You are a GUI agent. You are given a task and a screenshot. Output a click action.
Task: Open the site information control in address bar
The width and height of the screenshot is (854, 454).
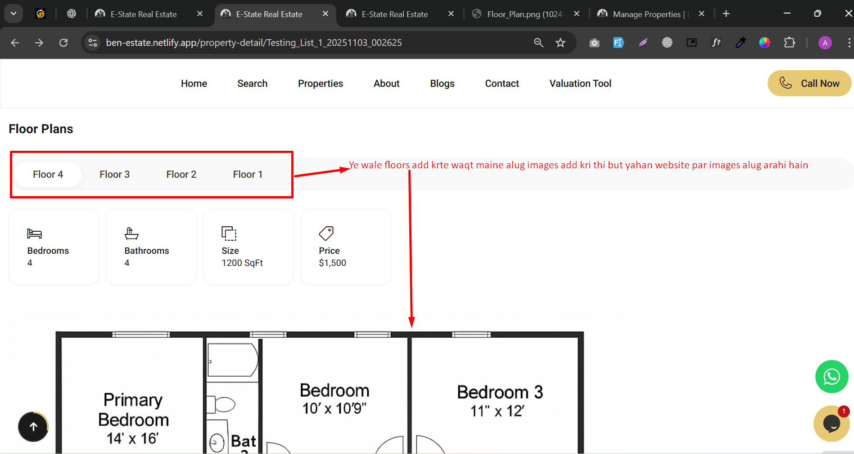(93, 43)
